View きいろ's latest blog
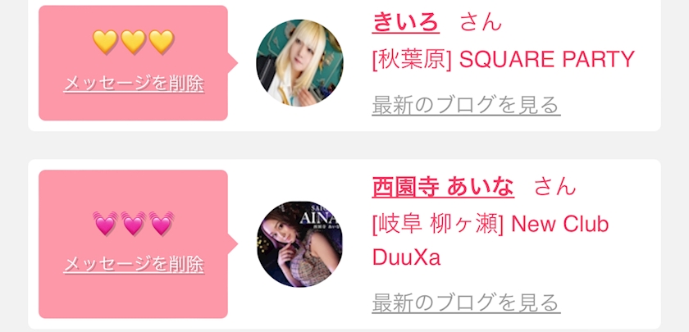The image size is (689, 332). [x=466, y=106]
